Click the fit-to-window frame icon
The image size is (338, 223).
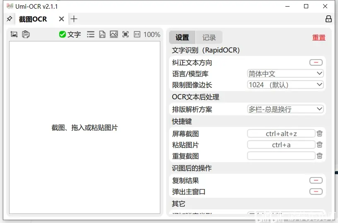(x=126, y=34)
